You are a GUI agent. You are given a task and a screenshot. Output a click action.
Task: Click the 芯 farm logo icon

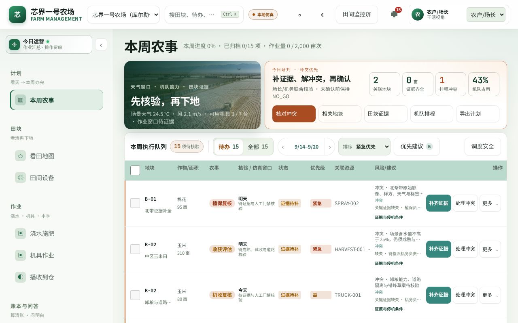17,15
